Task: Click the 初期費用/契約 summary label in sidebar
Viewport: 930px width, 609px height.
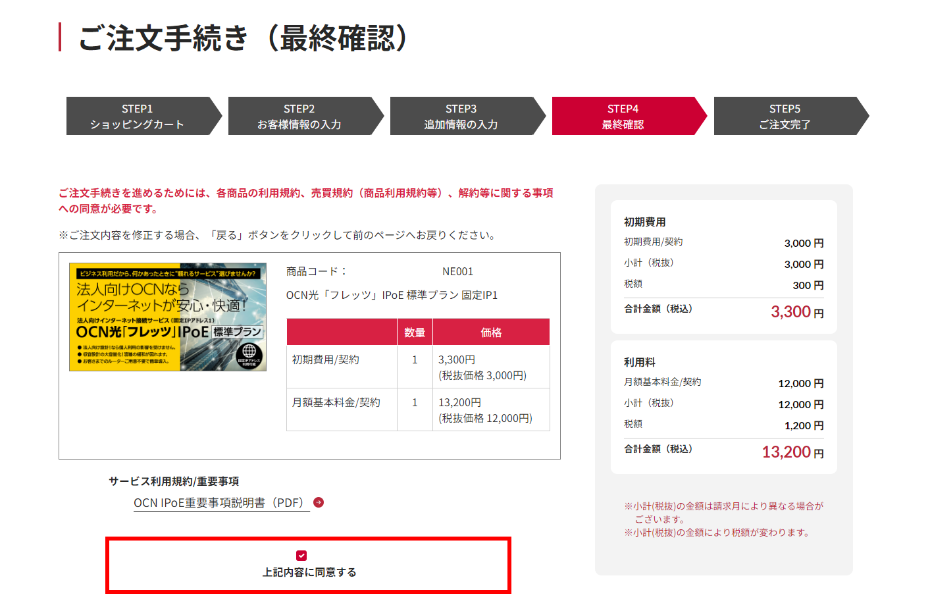Action: 654,242
